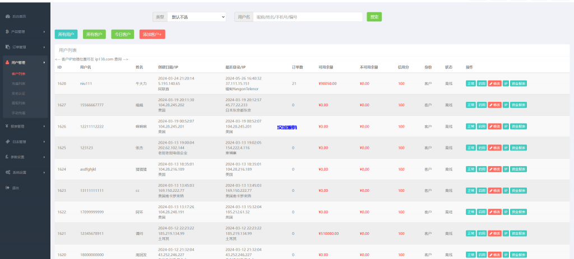The height and width of the screenshot is (259, 574).
Task: Show the 今日客户 filter tab
Action: pos(122,35)
